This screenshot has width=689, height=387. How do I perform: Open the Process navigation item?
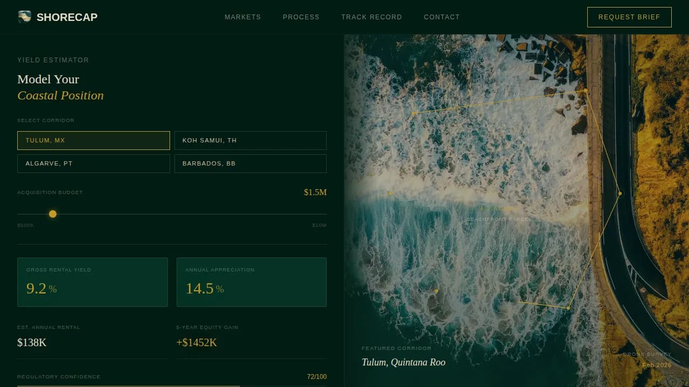pos(301,17)
